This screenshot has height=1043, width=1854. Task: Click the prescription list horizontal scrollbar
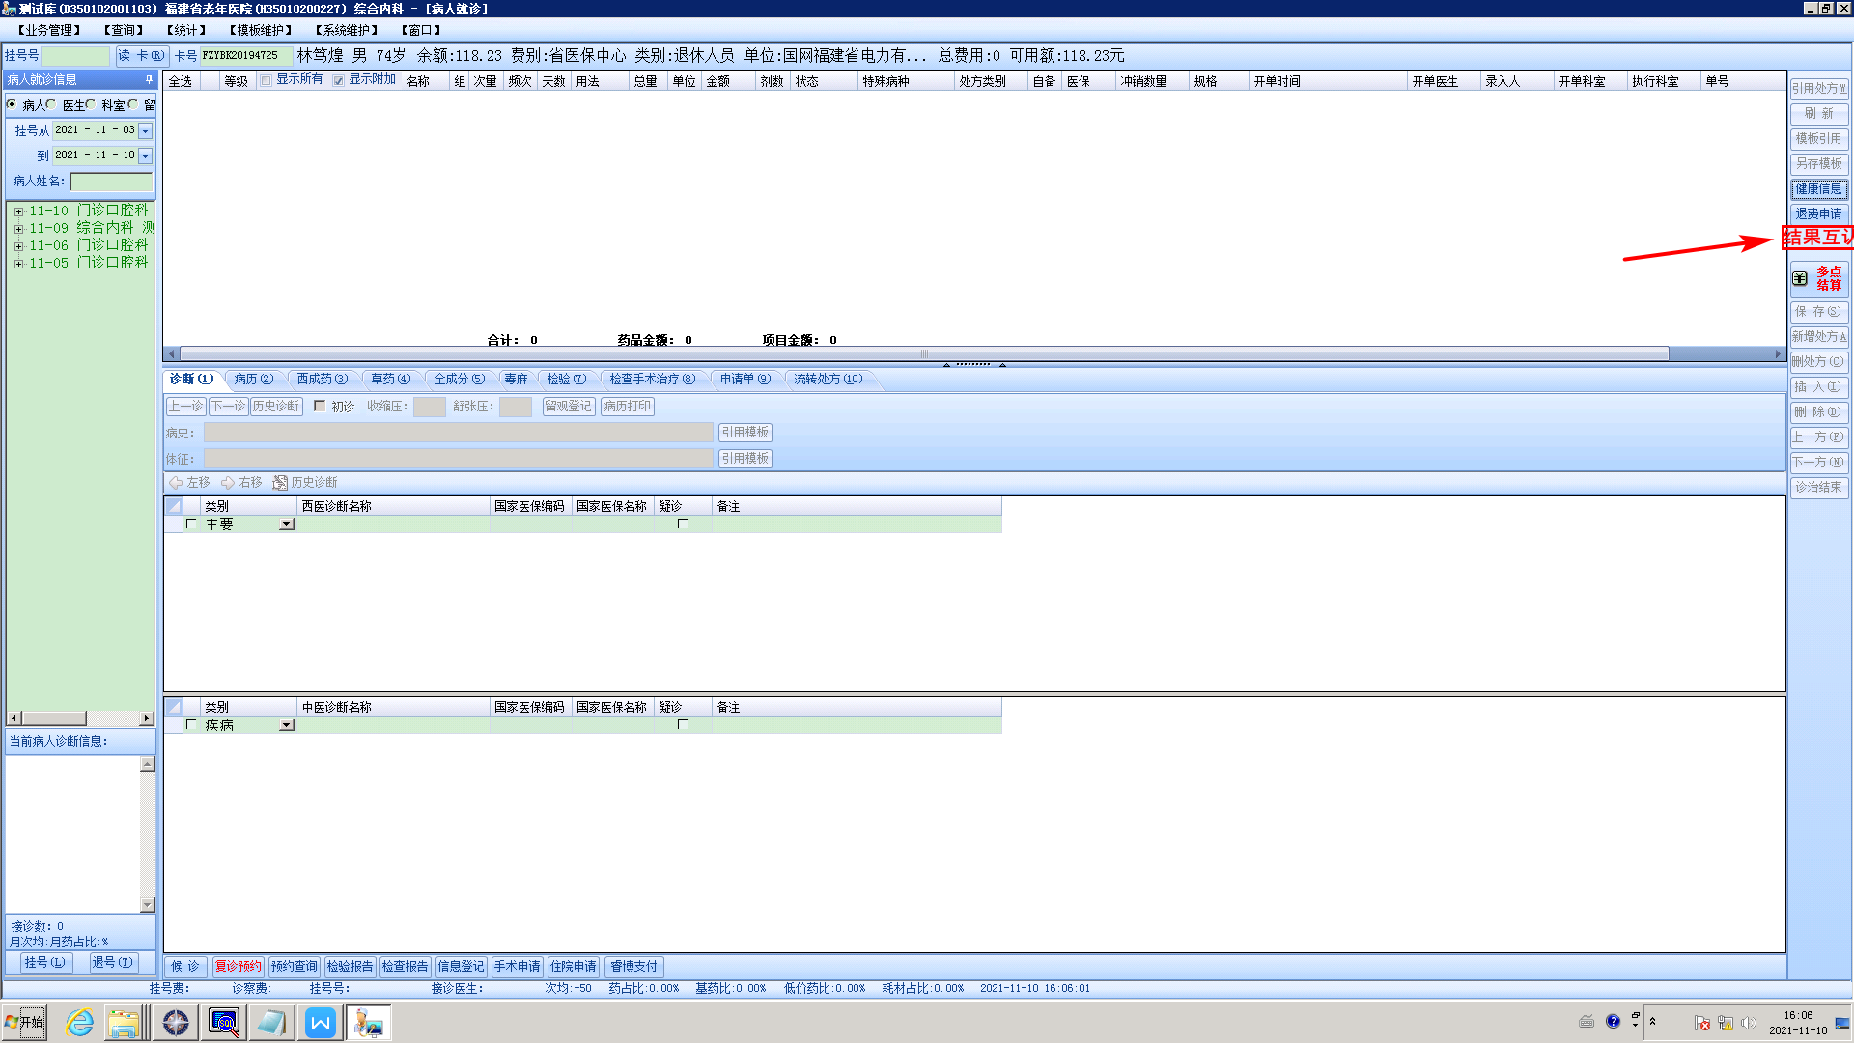tap(923, 354)
